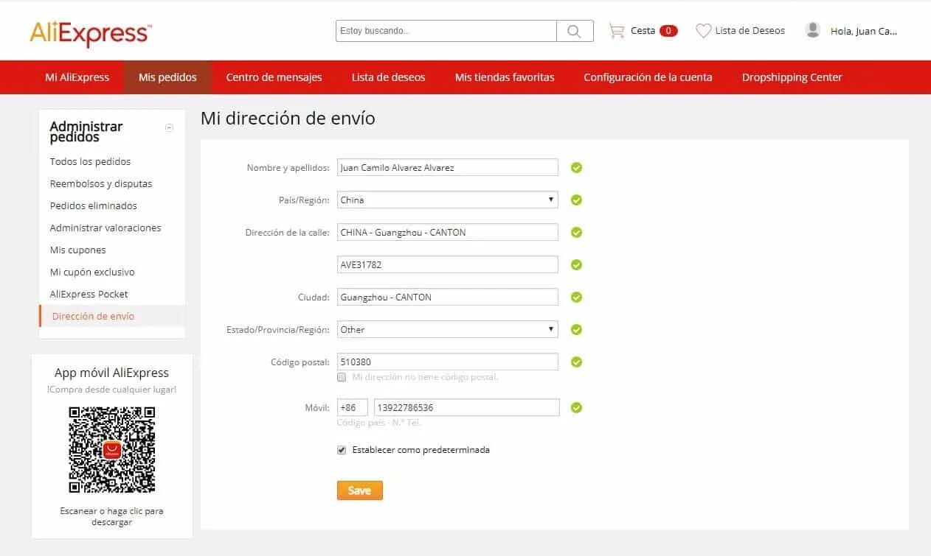Select the Mis pedidos tab

[x=167, y=77]
